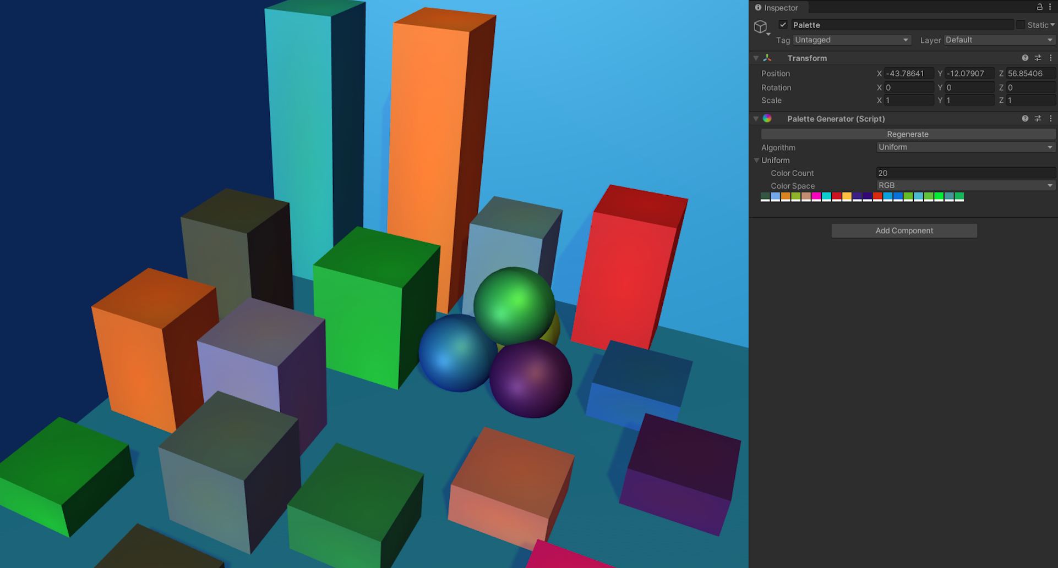Click the Add Component button

coord(904,230)
